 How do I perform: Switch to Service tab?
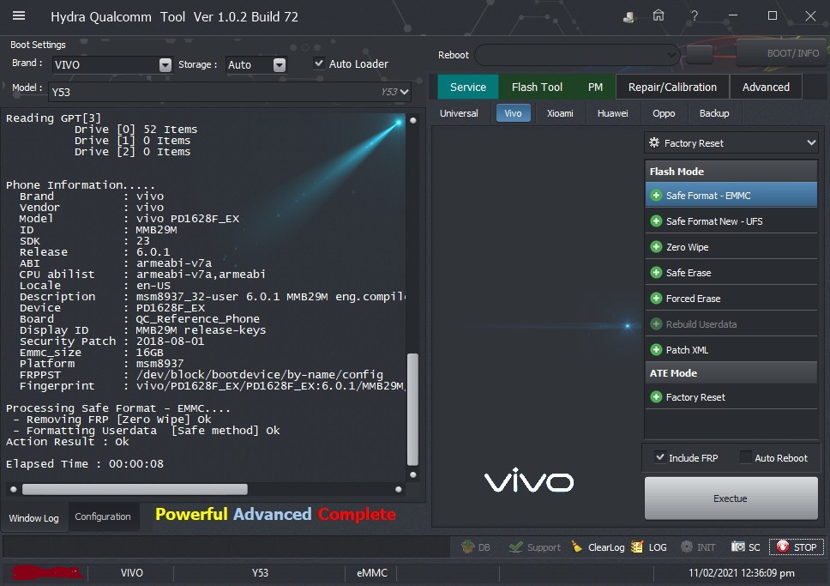[x=468, y=87]
